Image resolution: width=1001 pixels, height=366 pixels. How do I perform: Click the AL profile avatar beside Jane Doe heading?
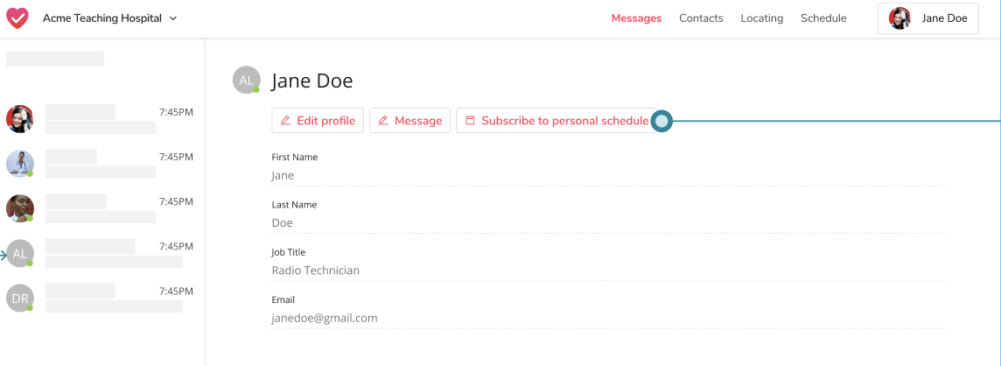click(x=247, y=80)
